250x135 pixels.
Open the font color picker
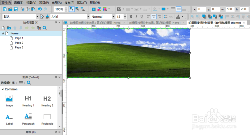(178, 16)
